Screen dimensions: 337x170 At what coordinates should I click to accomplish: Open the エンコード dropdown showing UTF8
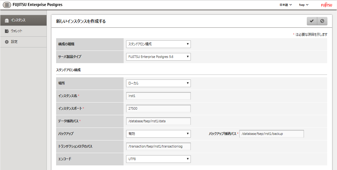pos(158,159)
